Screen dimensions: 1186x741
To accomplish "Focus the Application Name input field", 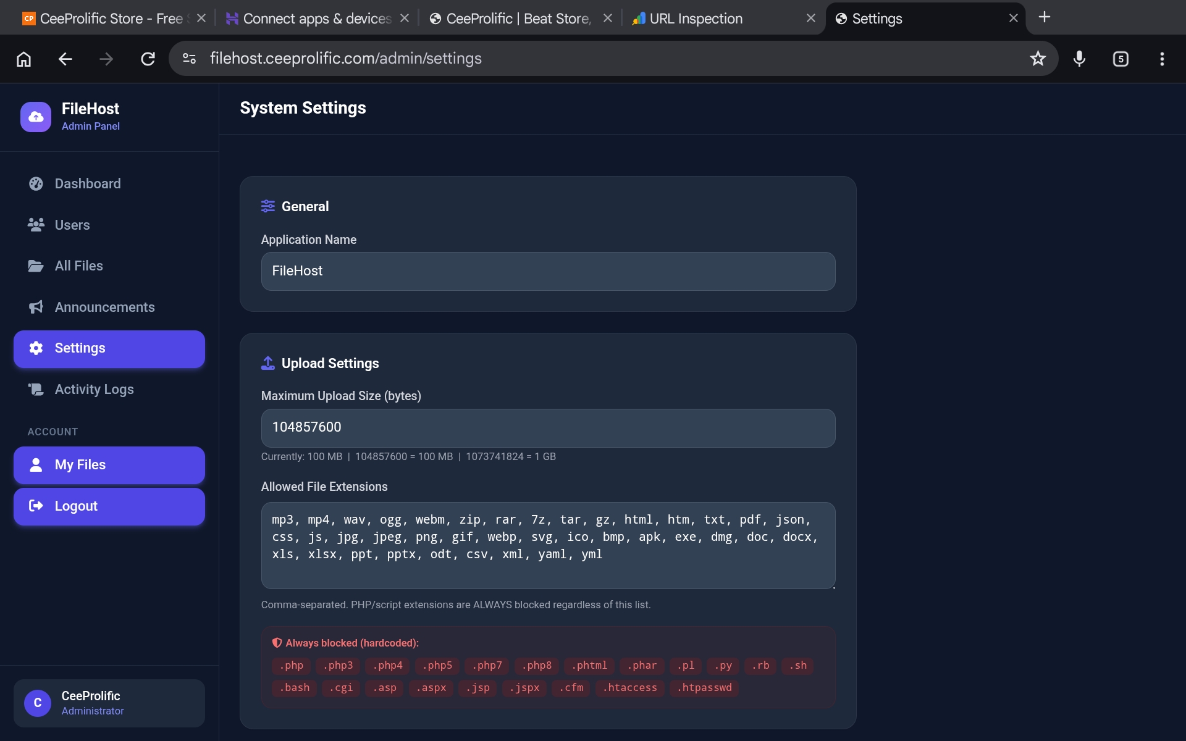I will (x=548, y=271).
